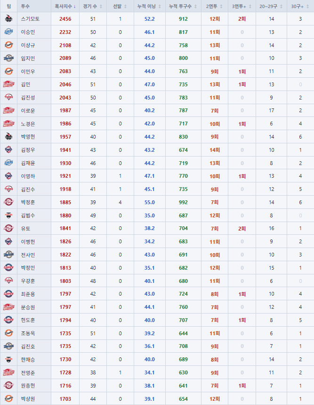Click the innings value 52.2
This screenshot has height=405, width=314.
(x=150, y=19)
